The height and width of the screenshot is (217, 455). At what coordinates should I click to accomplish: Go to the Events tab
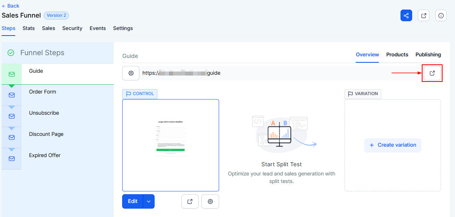(x=98, y=28)
